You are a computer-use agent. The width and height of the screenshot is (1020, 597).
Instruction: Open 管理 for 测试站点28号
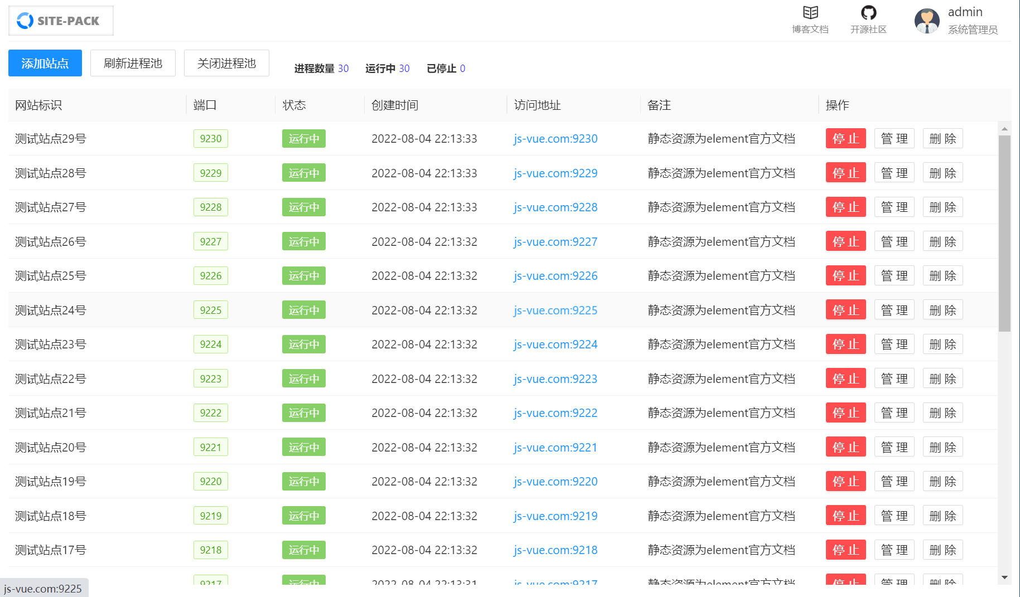894,173
